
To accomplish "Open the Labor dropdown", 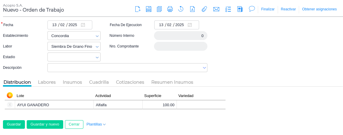I will tap(97, 47).
